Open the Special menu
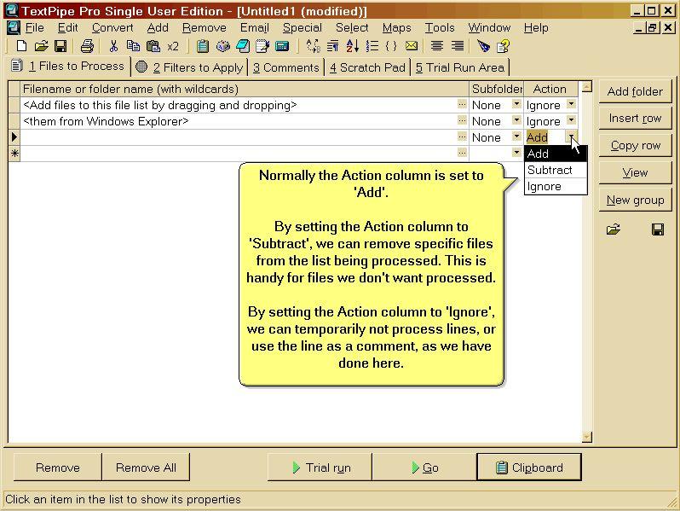 (303, 28)
